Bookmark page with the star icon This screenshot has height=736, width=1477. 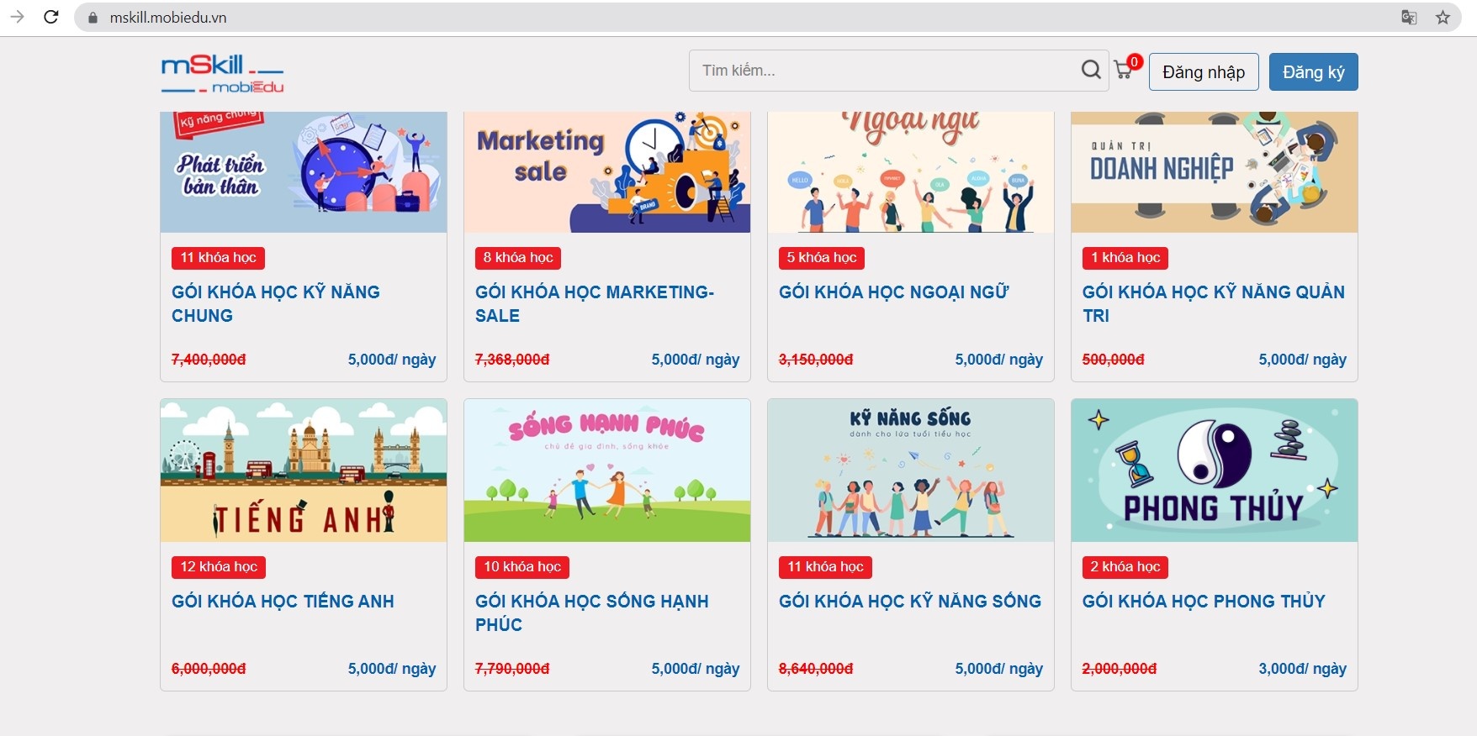click(x=1443, y=17)
